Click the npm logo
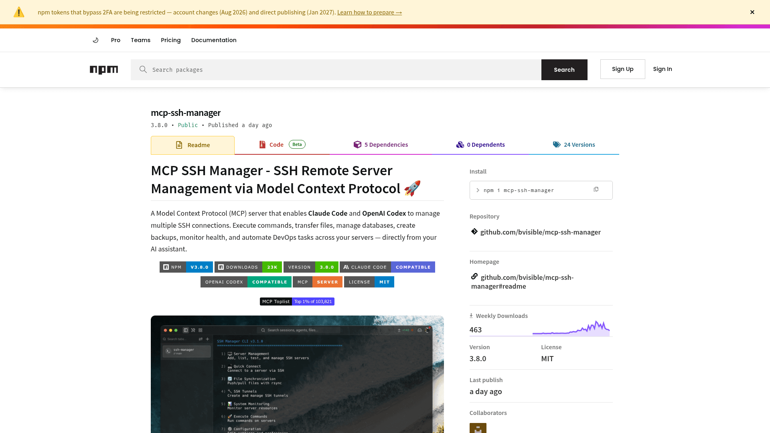The image size is (770, 433). 104,70
